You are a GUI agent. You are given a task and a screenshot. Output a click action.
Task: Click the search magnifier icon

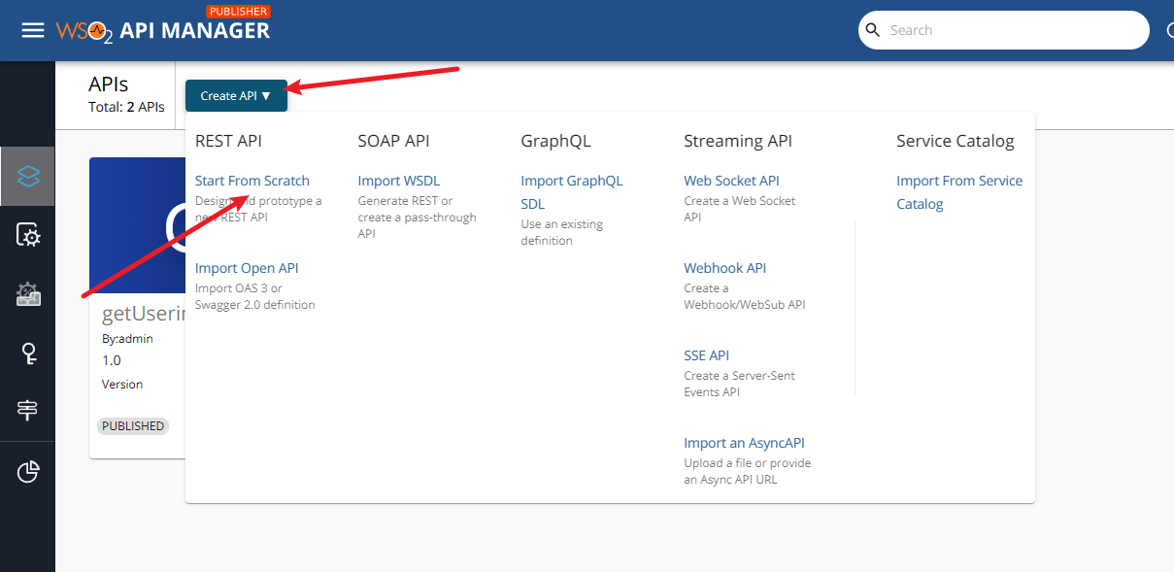(873, 30)
